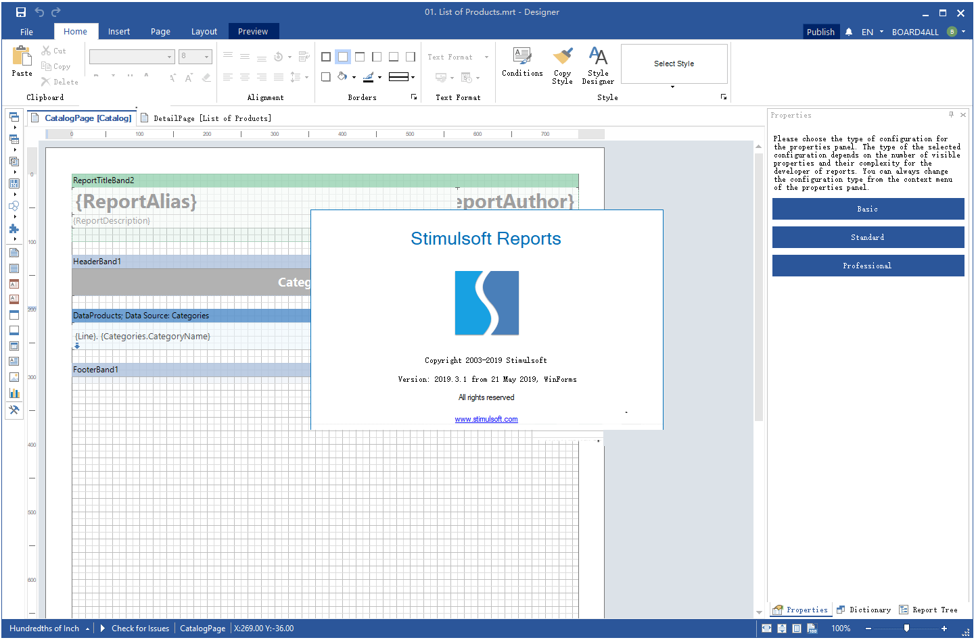Select the Barcode category in toolbox
Viewport: 976px width, 640px height.
point(14,184)
